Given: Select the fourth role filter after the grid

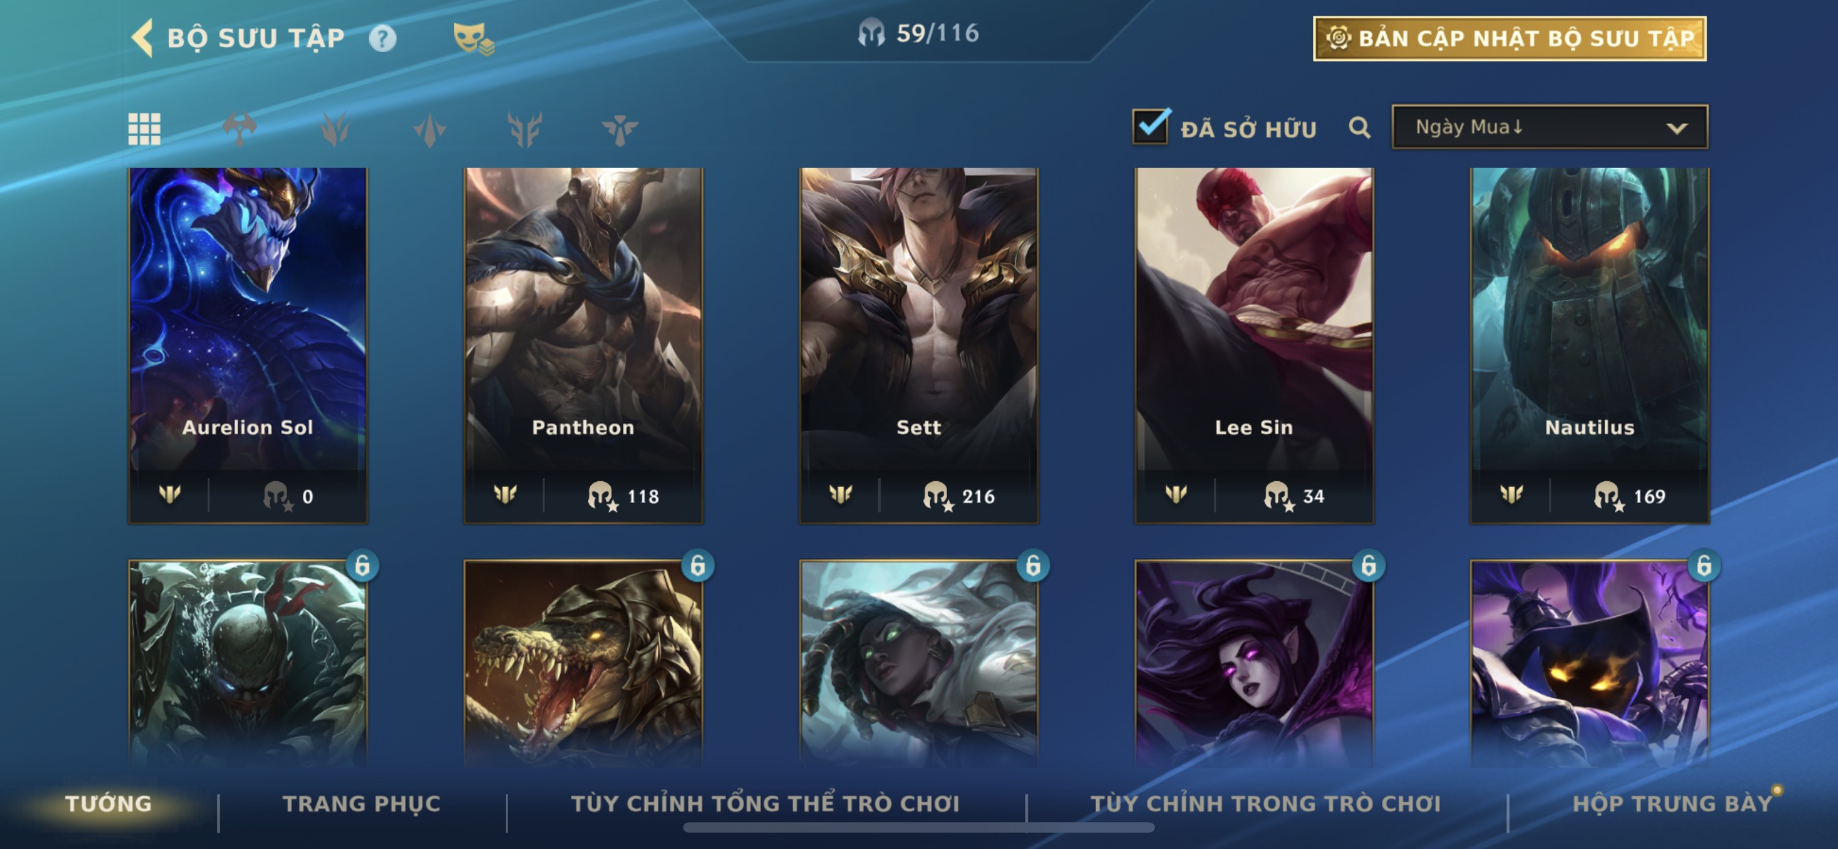Looking at the screenshot, I should click(x=524, y=129).
